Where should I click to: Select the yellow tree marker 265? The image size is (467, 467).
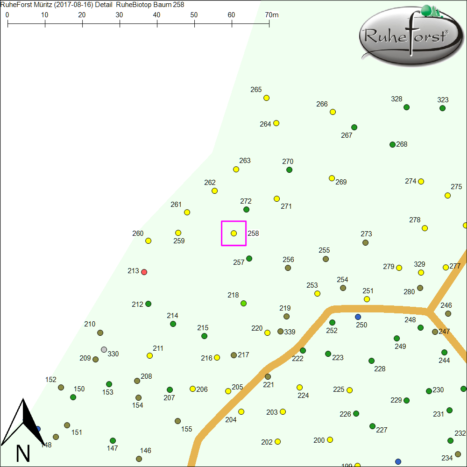pyautogui.click(x=267, y=98)
